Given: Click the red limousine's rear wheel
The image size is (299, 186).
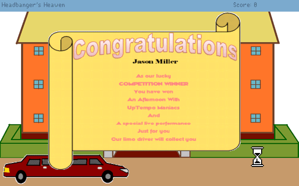Looking at the screenshot, I should (x=21, y=176).
